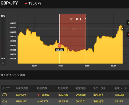The image size is (129, 105).
Task: Click the 判定時刻 column header
Action: pyautogui.click(x=81, y=88)
